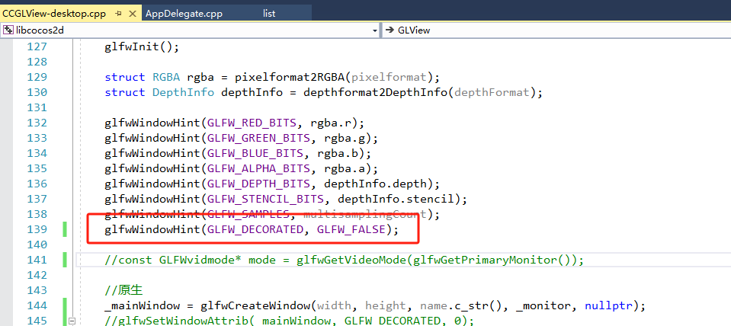Click GLFW_DECORATED in line 139
731x326 pixels.
pos(255,229)
